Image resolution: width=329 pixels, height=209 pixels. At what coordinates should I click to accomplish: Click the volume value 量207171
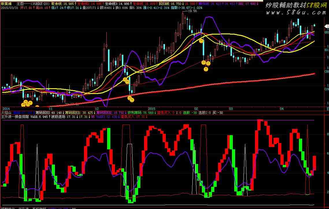coord(89,8)
